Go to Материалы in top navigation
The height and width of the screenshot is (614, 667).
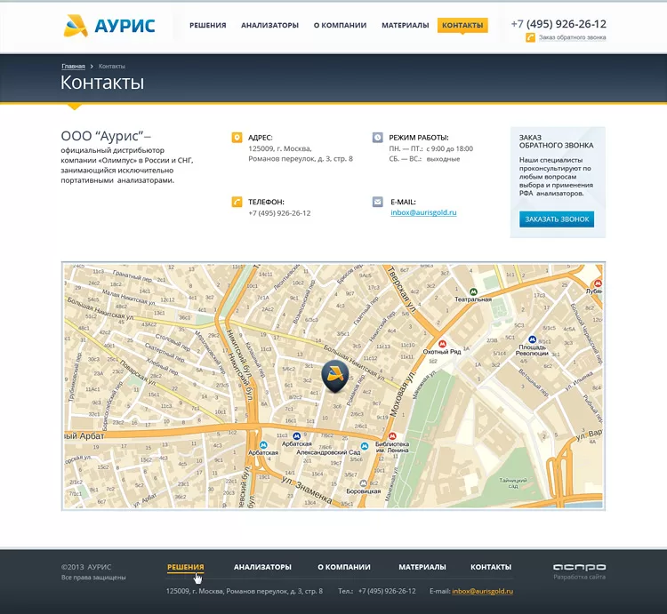coord(405,26)
